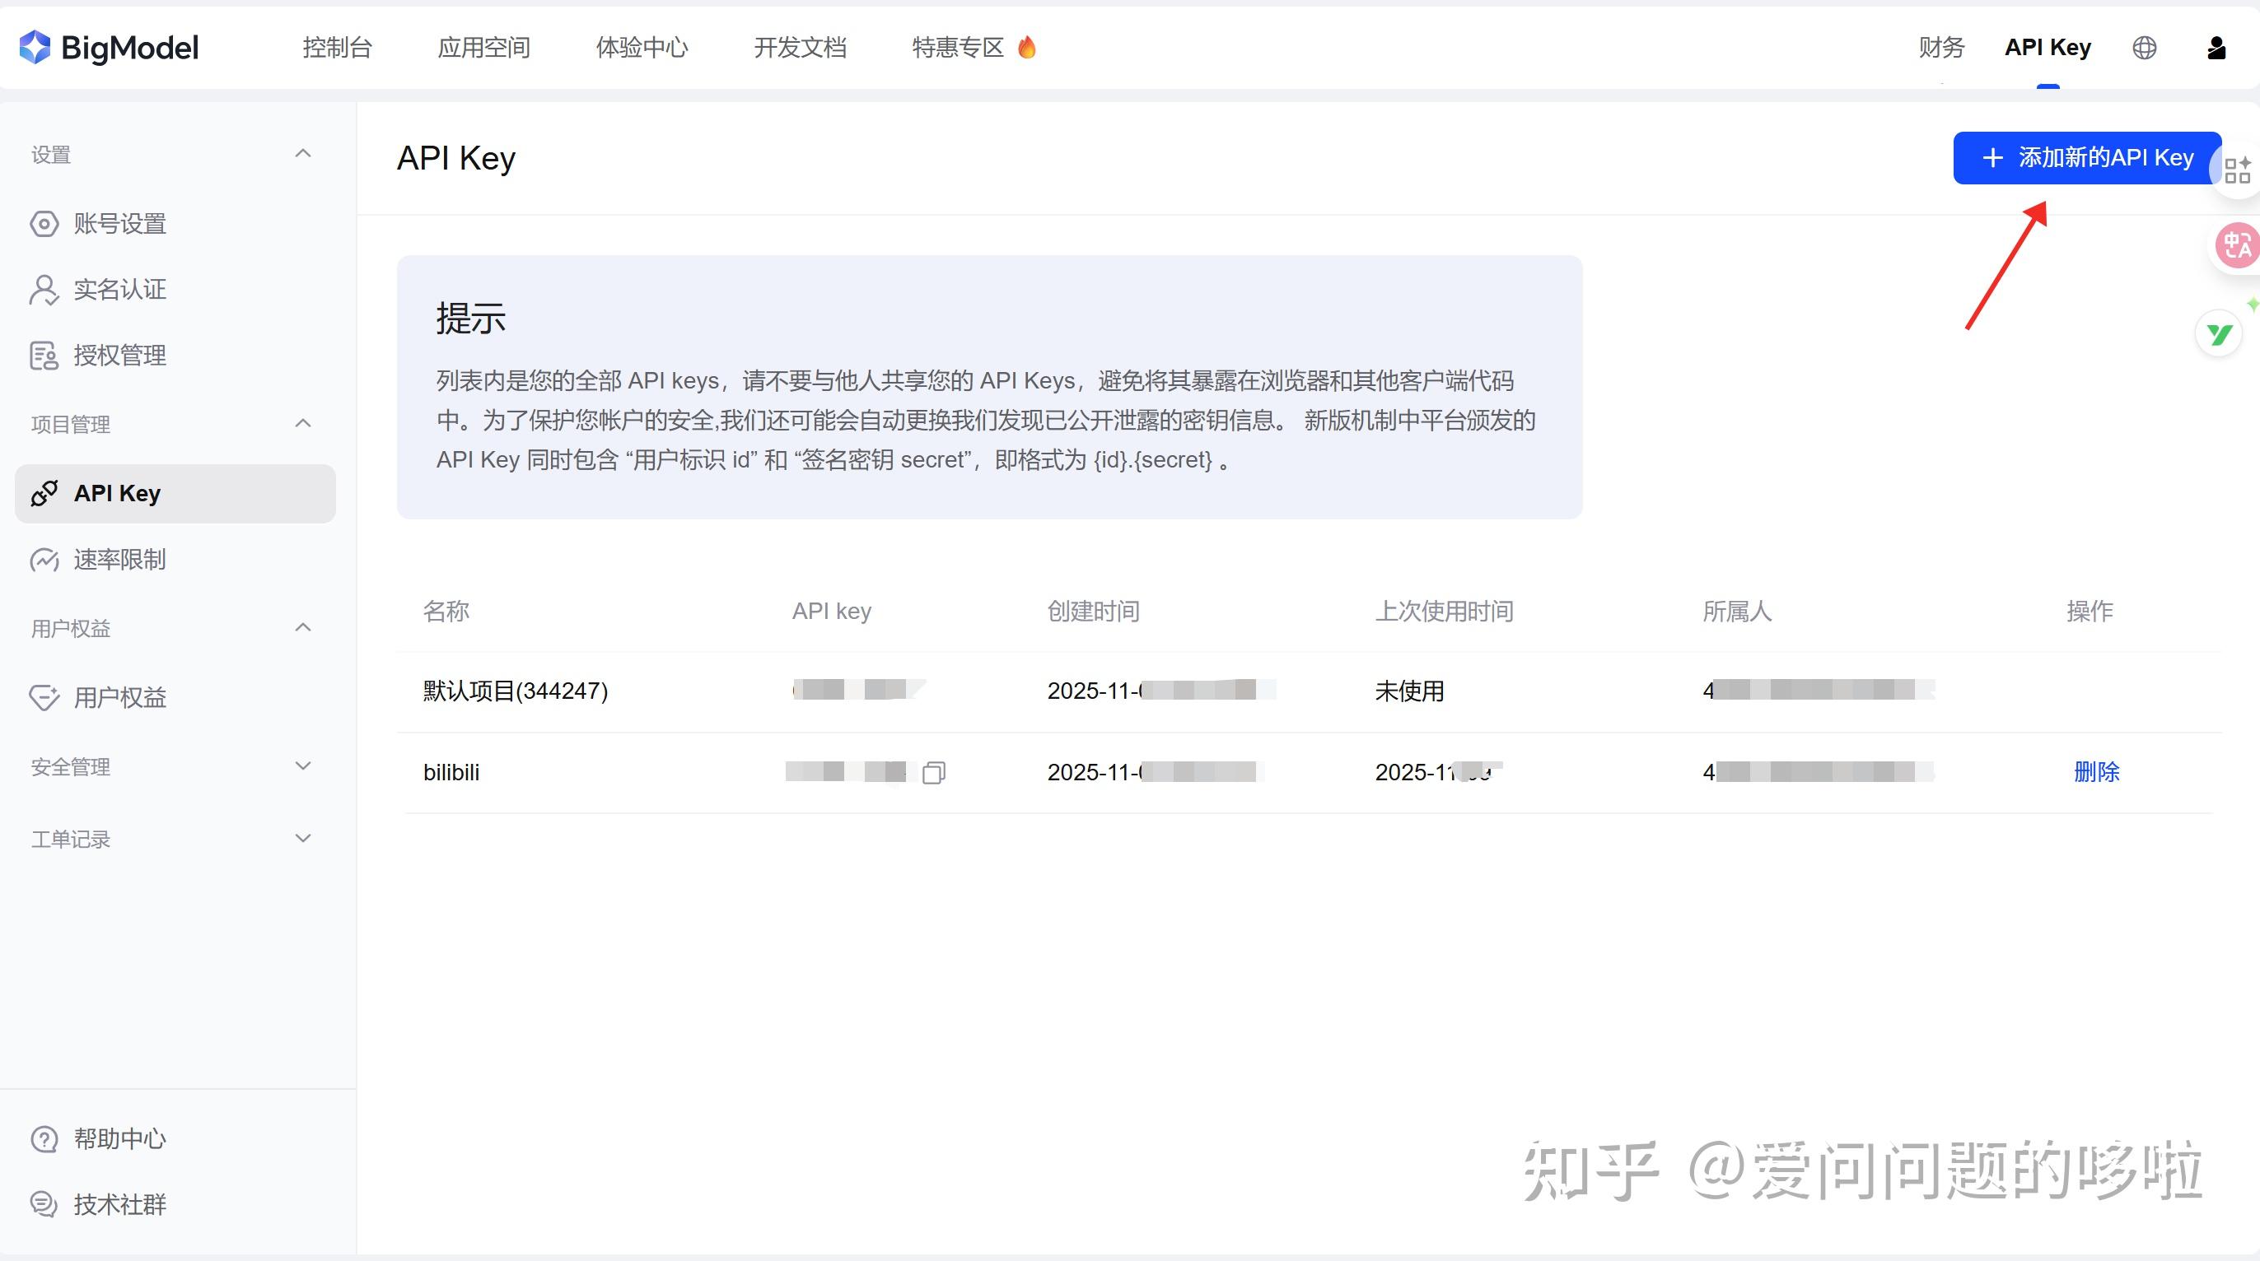The image size is (2260, 1261).
Task: Select 账号设置 in the sidebar
Action: (120, 224)
